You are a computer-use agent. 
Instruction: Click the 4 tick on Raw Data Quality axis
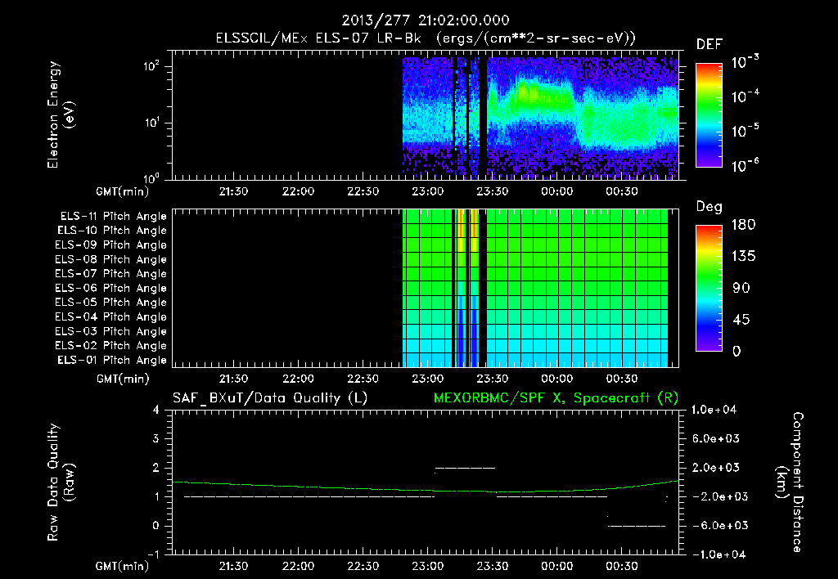(156, 410)
